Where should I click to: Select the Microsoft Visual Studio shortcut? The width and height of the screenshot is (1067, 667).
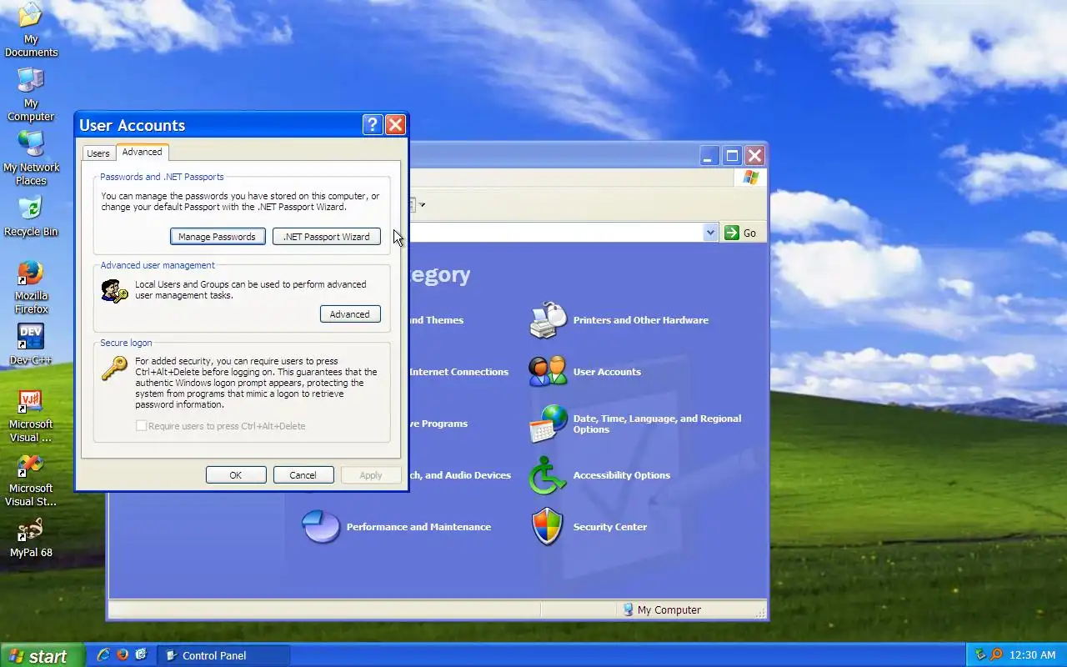tap(31, 479)
